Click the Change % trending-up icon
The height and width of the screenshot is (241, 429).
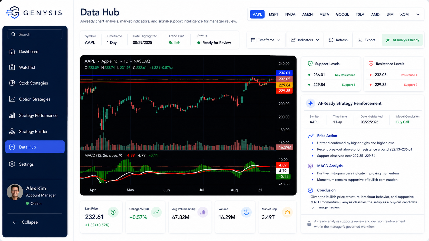pos(156,212)
